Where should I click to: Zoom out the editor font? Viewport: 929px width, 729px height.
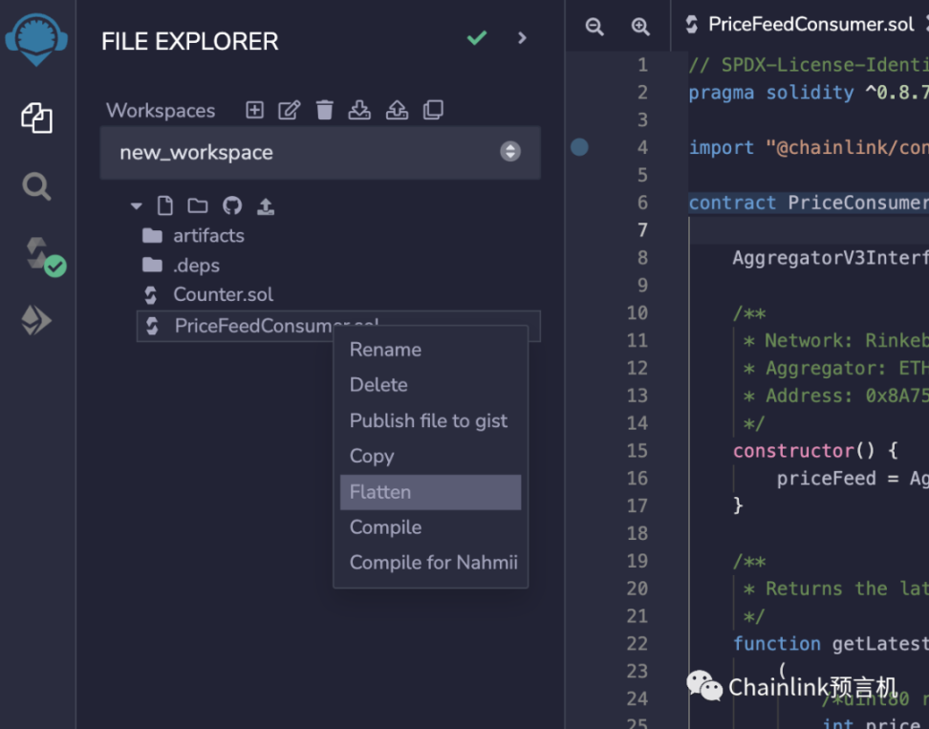[x=594, y=27]
